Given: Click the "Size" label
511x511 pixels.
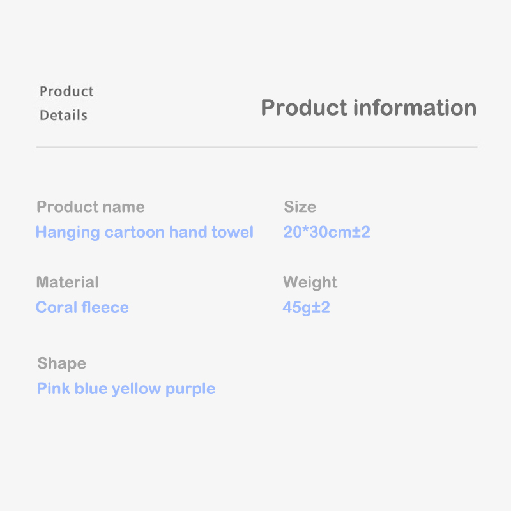Looking at the screenshot, I should click(x=300, y=207).
